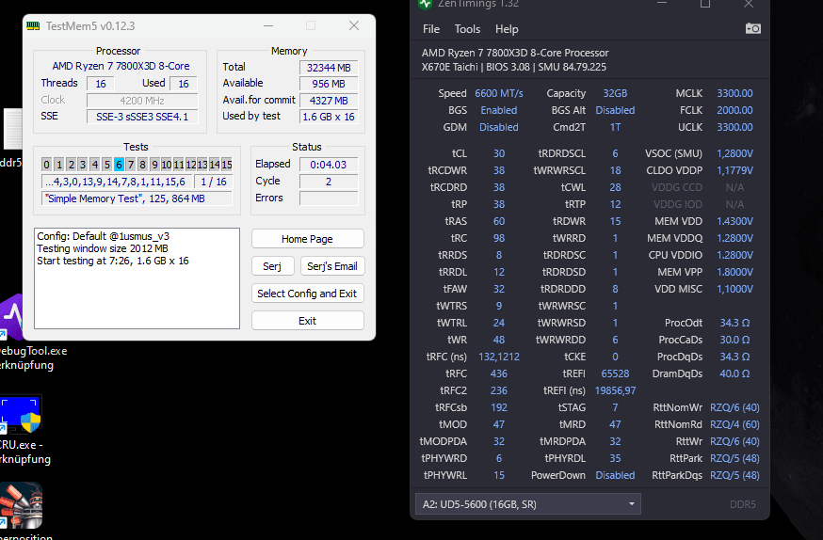
Task: Click the tRFC2 value 236
Action: coord(499,390)
